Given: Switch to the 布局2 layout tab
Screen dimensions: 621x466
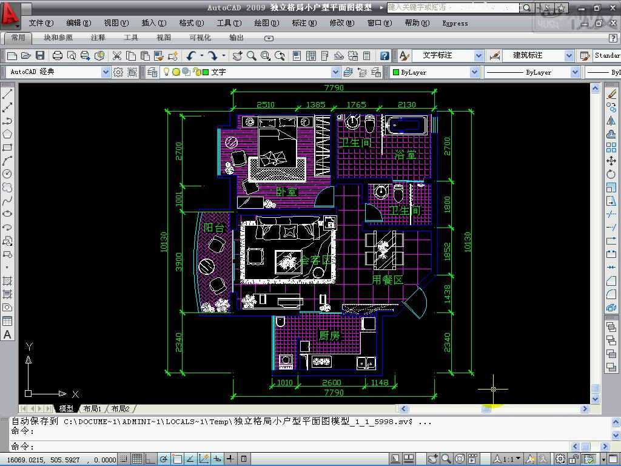Looking at the screenshot, I should click(120, 408).
